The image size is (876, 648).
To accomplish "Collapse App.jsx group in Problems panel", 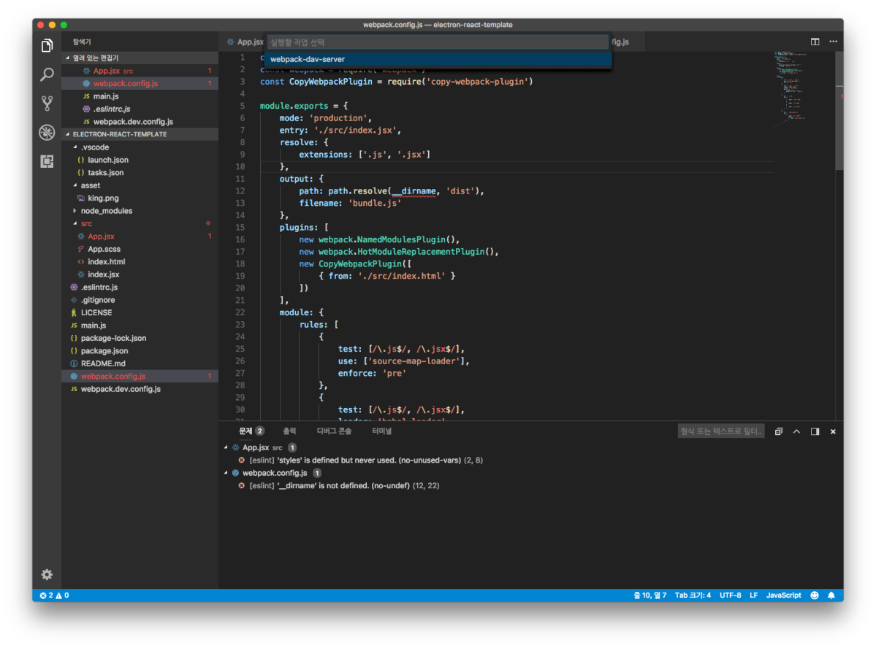I will 226,447.
